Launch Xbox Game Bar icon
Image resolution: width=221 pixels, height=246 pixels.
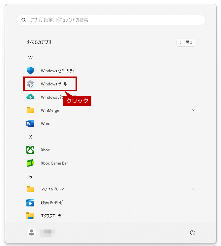point(30,163)
